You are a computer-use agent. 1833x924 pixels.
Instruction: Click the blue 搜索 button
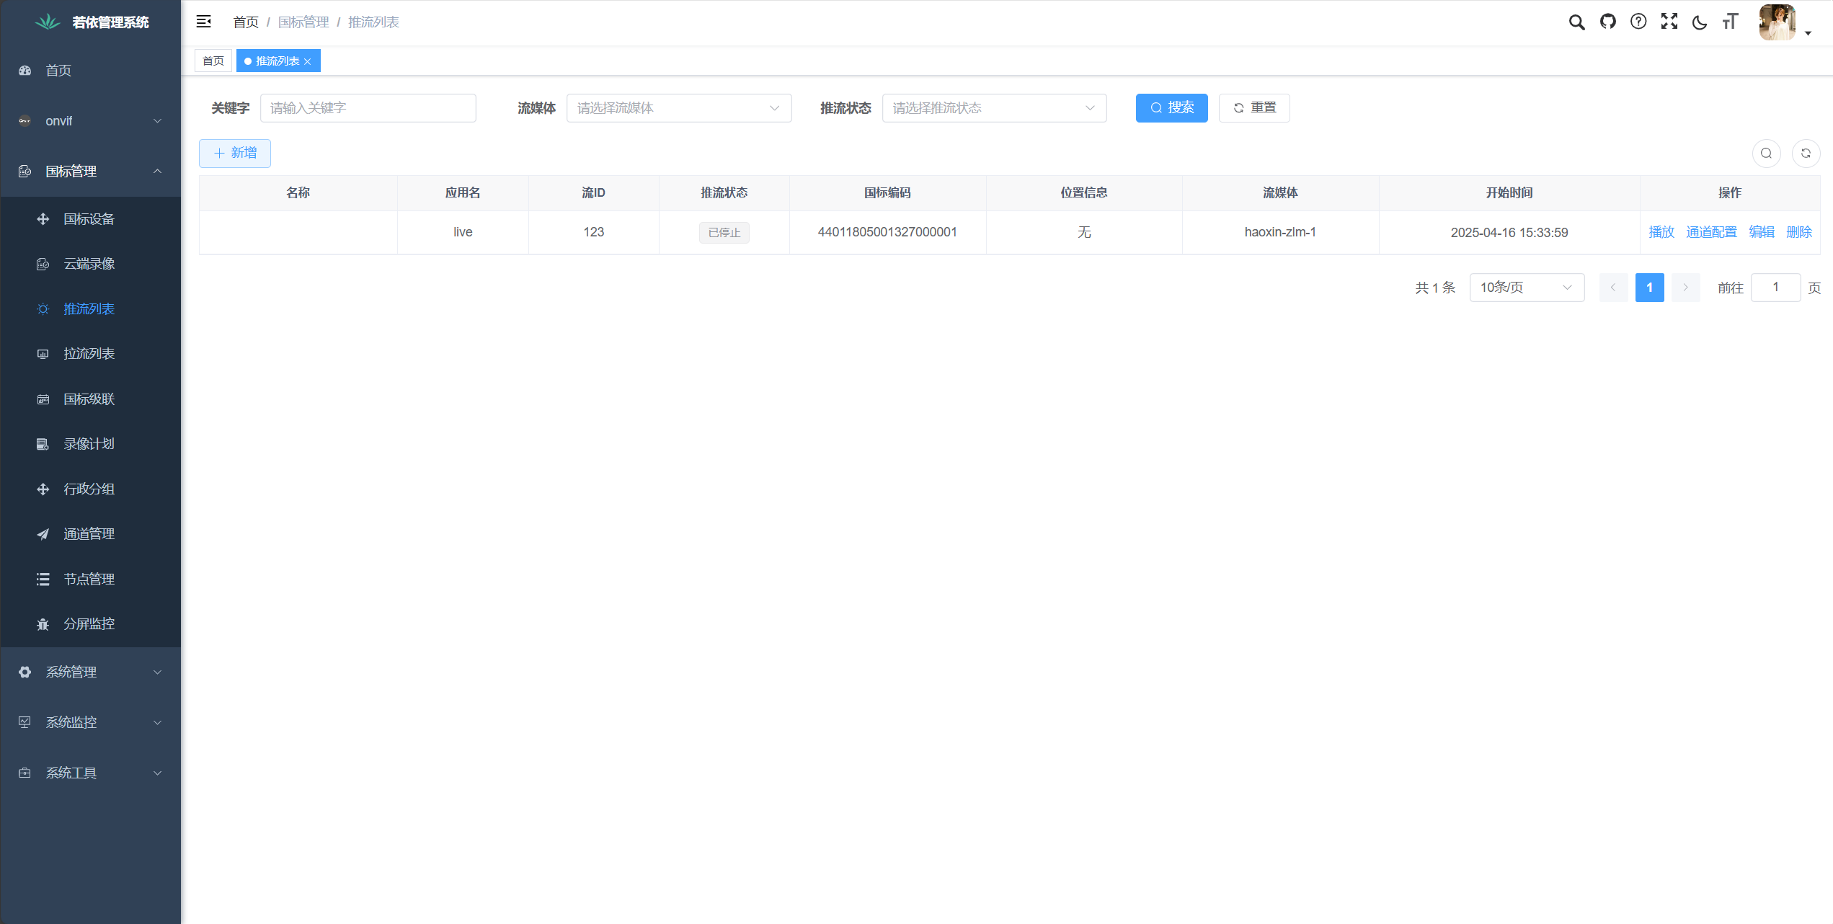[1171, 108]
